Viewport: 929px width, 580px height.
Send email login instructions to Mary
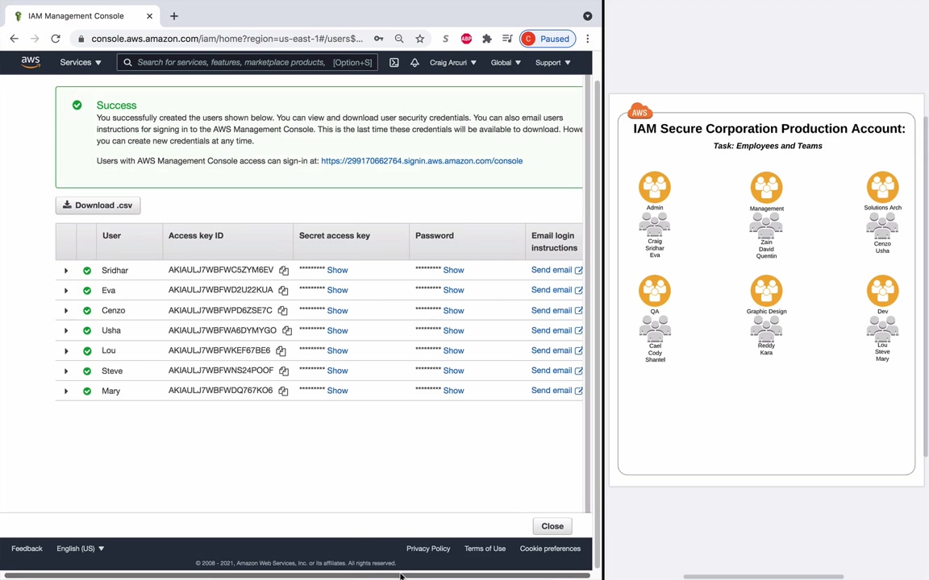pos(557,391)
